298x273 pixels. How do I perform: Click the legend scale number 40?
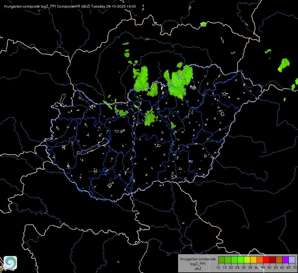pyautogui.click(x=257, y=268)
